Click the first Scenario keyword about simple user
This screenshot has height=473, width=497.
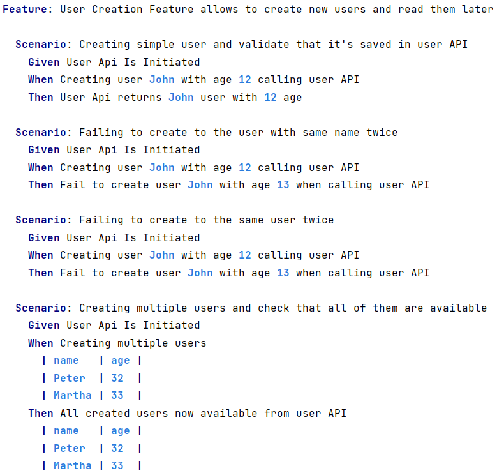pyautogui.click(x=41, y=45)
